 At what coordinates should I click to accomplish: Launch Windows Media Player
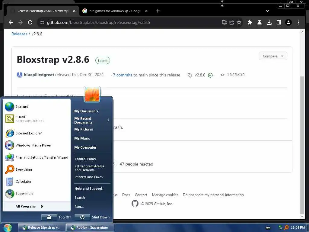pos(37,145)
